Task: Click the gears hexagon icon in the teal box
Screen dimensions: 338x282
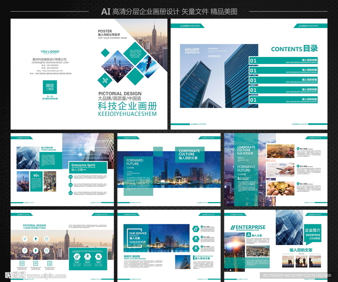Action: tap(77, 257)
